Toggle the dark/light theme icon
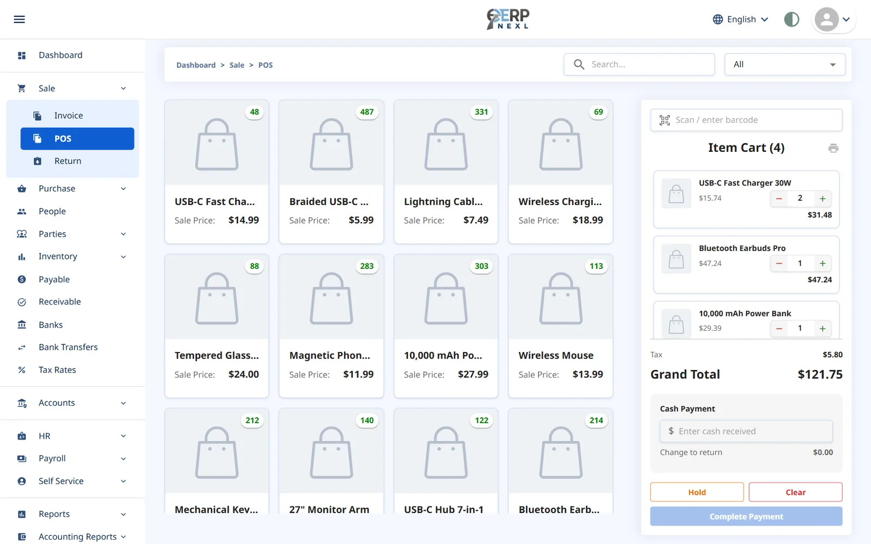871x544 pixels. (x=792, y=20)
